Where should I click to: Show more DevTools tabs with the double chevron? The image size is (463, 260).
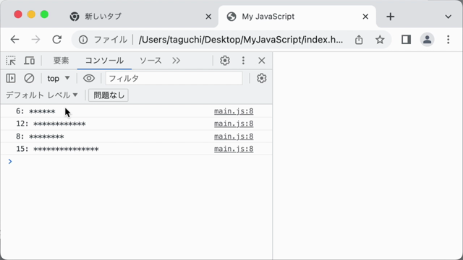point(177,61)
